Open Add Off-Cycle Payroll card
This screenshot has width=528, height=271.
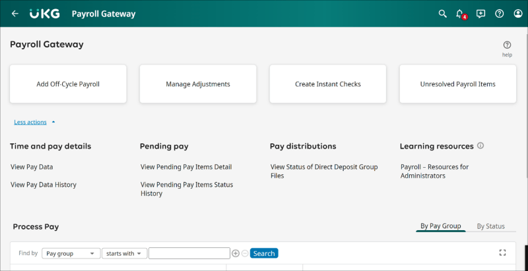click(x=68, y=84)
